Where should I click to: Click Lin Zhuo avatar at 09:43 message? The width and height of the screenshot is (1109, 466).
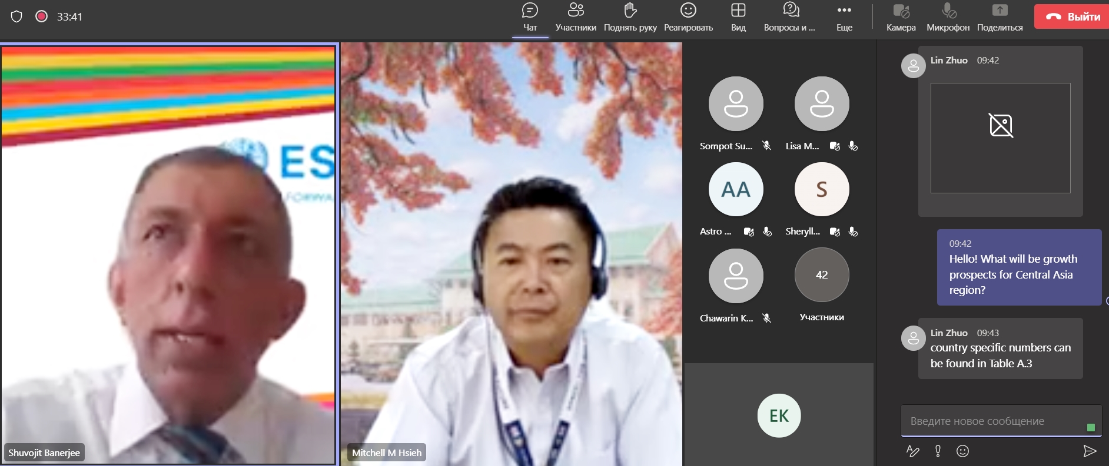pyautogui.click(x=913, y=338)
